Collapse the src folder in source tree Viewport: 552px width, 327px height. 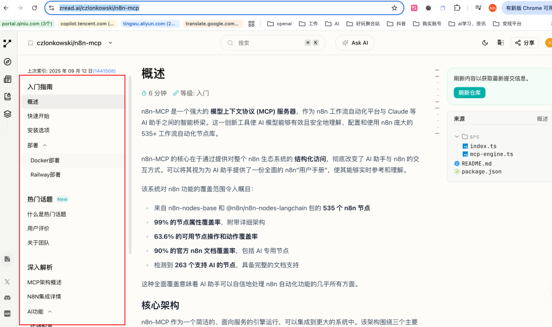[x=457, y=137]
